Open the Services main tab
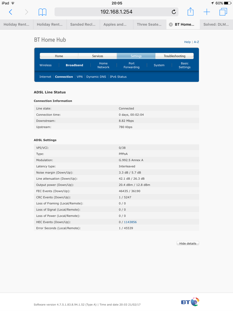 (x=97, y=56)
